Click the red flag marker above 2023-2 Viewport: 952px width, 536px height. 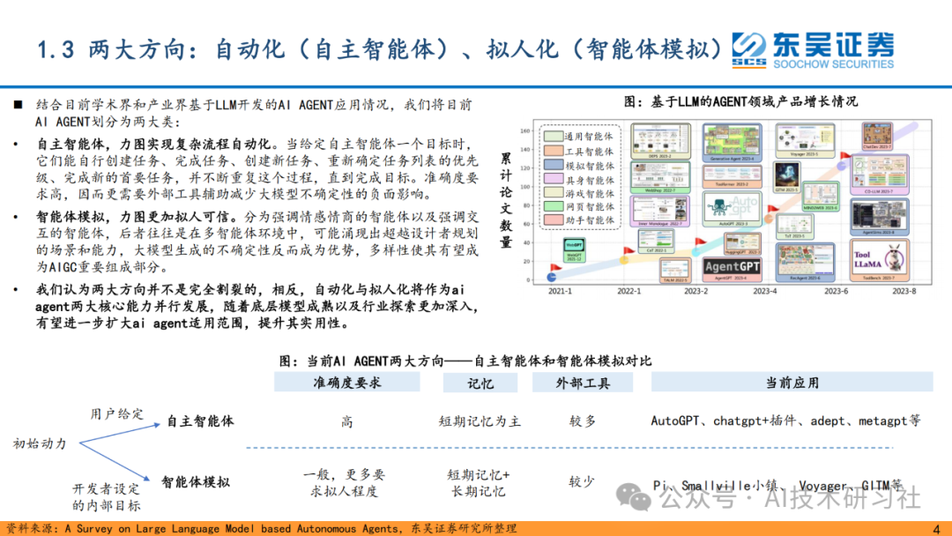(x=699, y=241)
